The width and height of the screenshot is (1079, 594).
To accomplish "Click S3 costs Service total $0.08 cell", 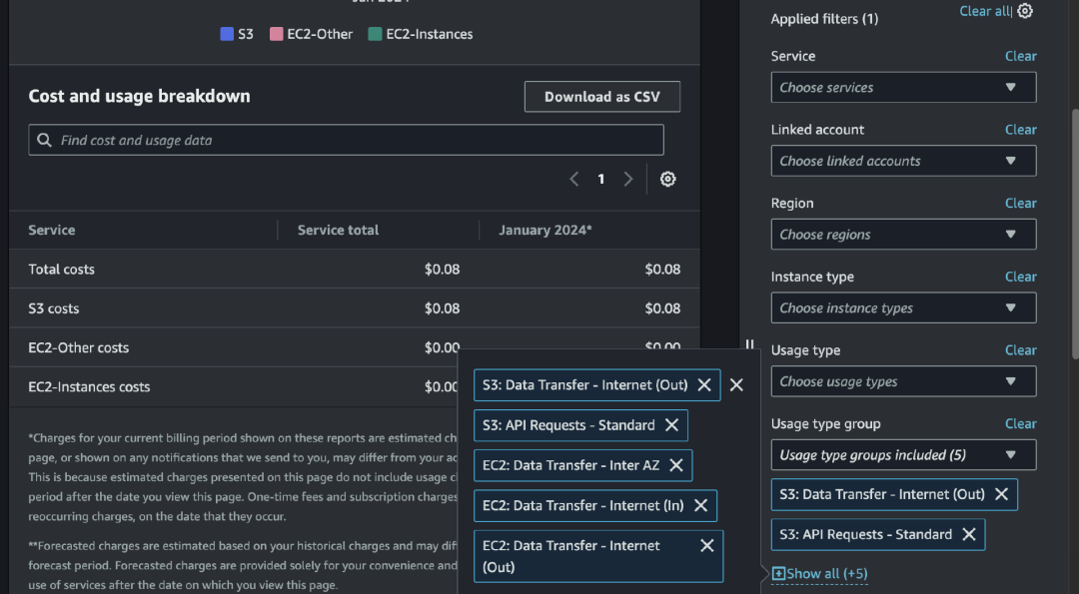I will pyautogui.click(x=442, y=308).
